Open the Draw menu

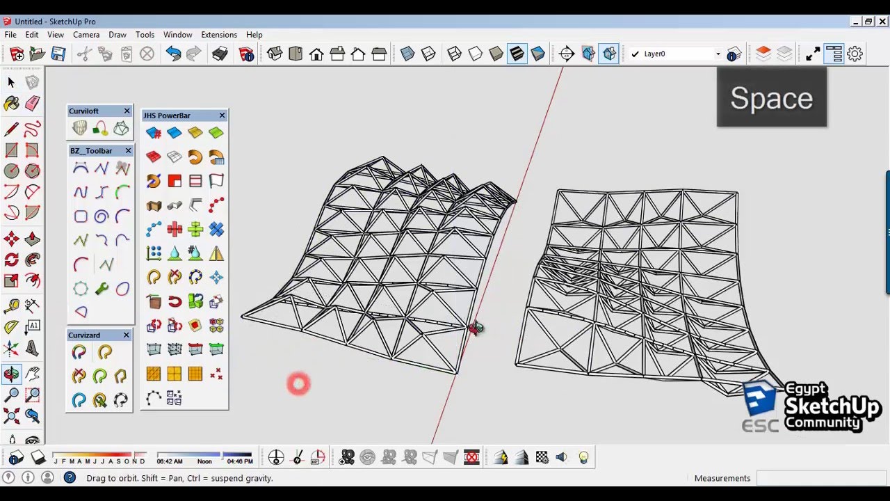pyautogui.click(x=118, y=34)
